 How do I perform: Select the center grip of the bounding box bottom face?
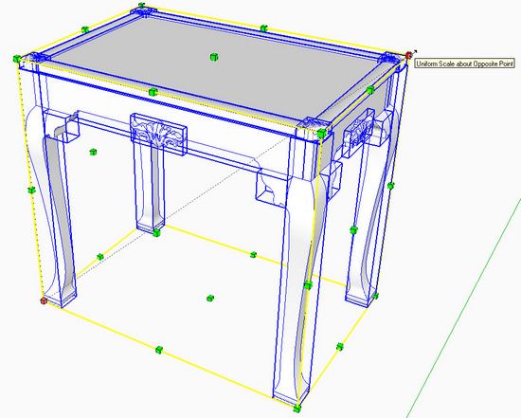click(210, 299)
